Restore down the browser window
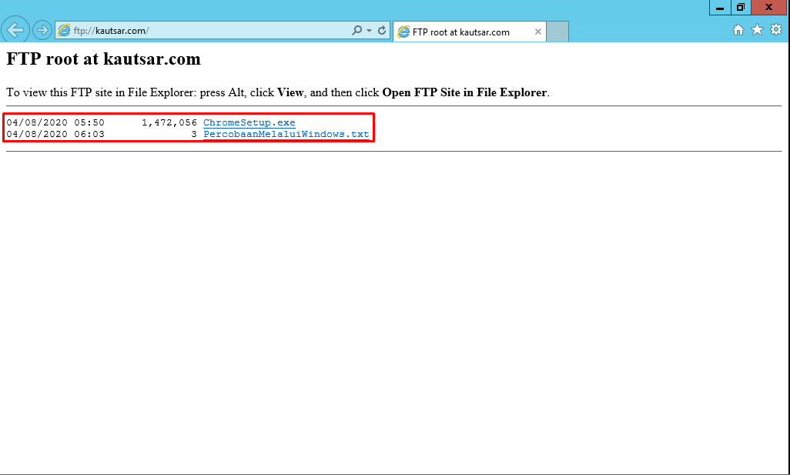790x475 pixels. pos(740,7)
